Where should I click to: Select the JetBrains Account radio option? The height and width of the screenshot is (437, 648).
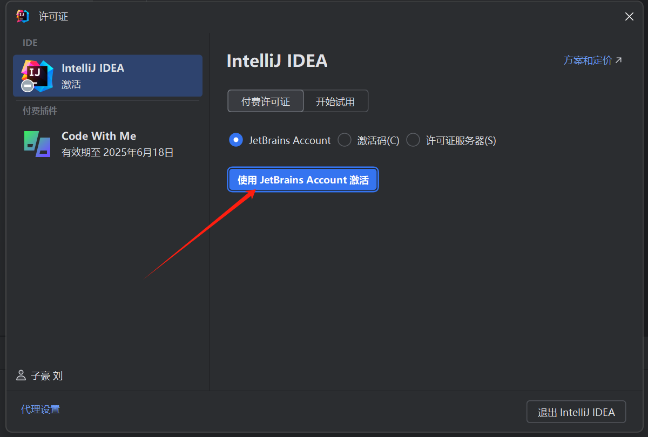pyautogui.click(x=235, y=140)
